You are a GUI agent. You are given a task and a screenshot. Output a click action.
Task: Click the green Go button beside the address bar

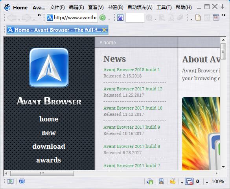click(102, 18)
